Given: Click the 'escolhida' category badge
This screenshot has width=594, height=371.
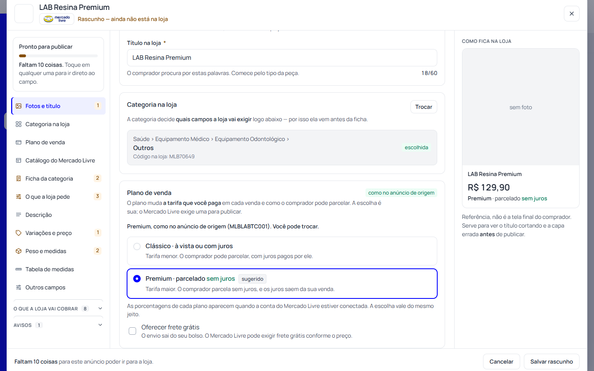Looking at the screenshot, I should pyautogui.click(x=416, y=148).
